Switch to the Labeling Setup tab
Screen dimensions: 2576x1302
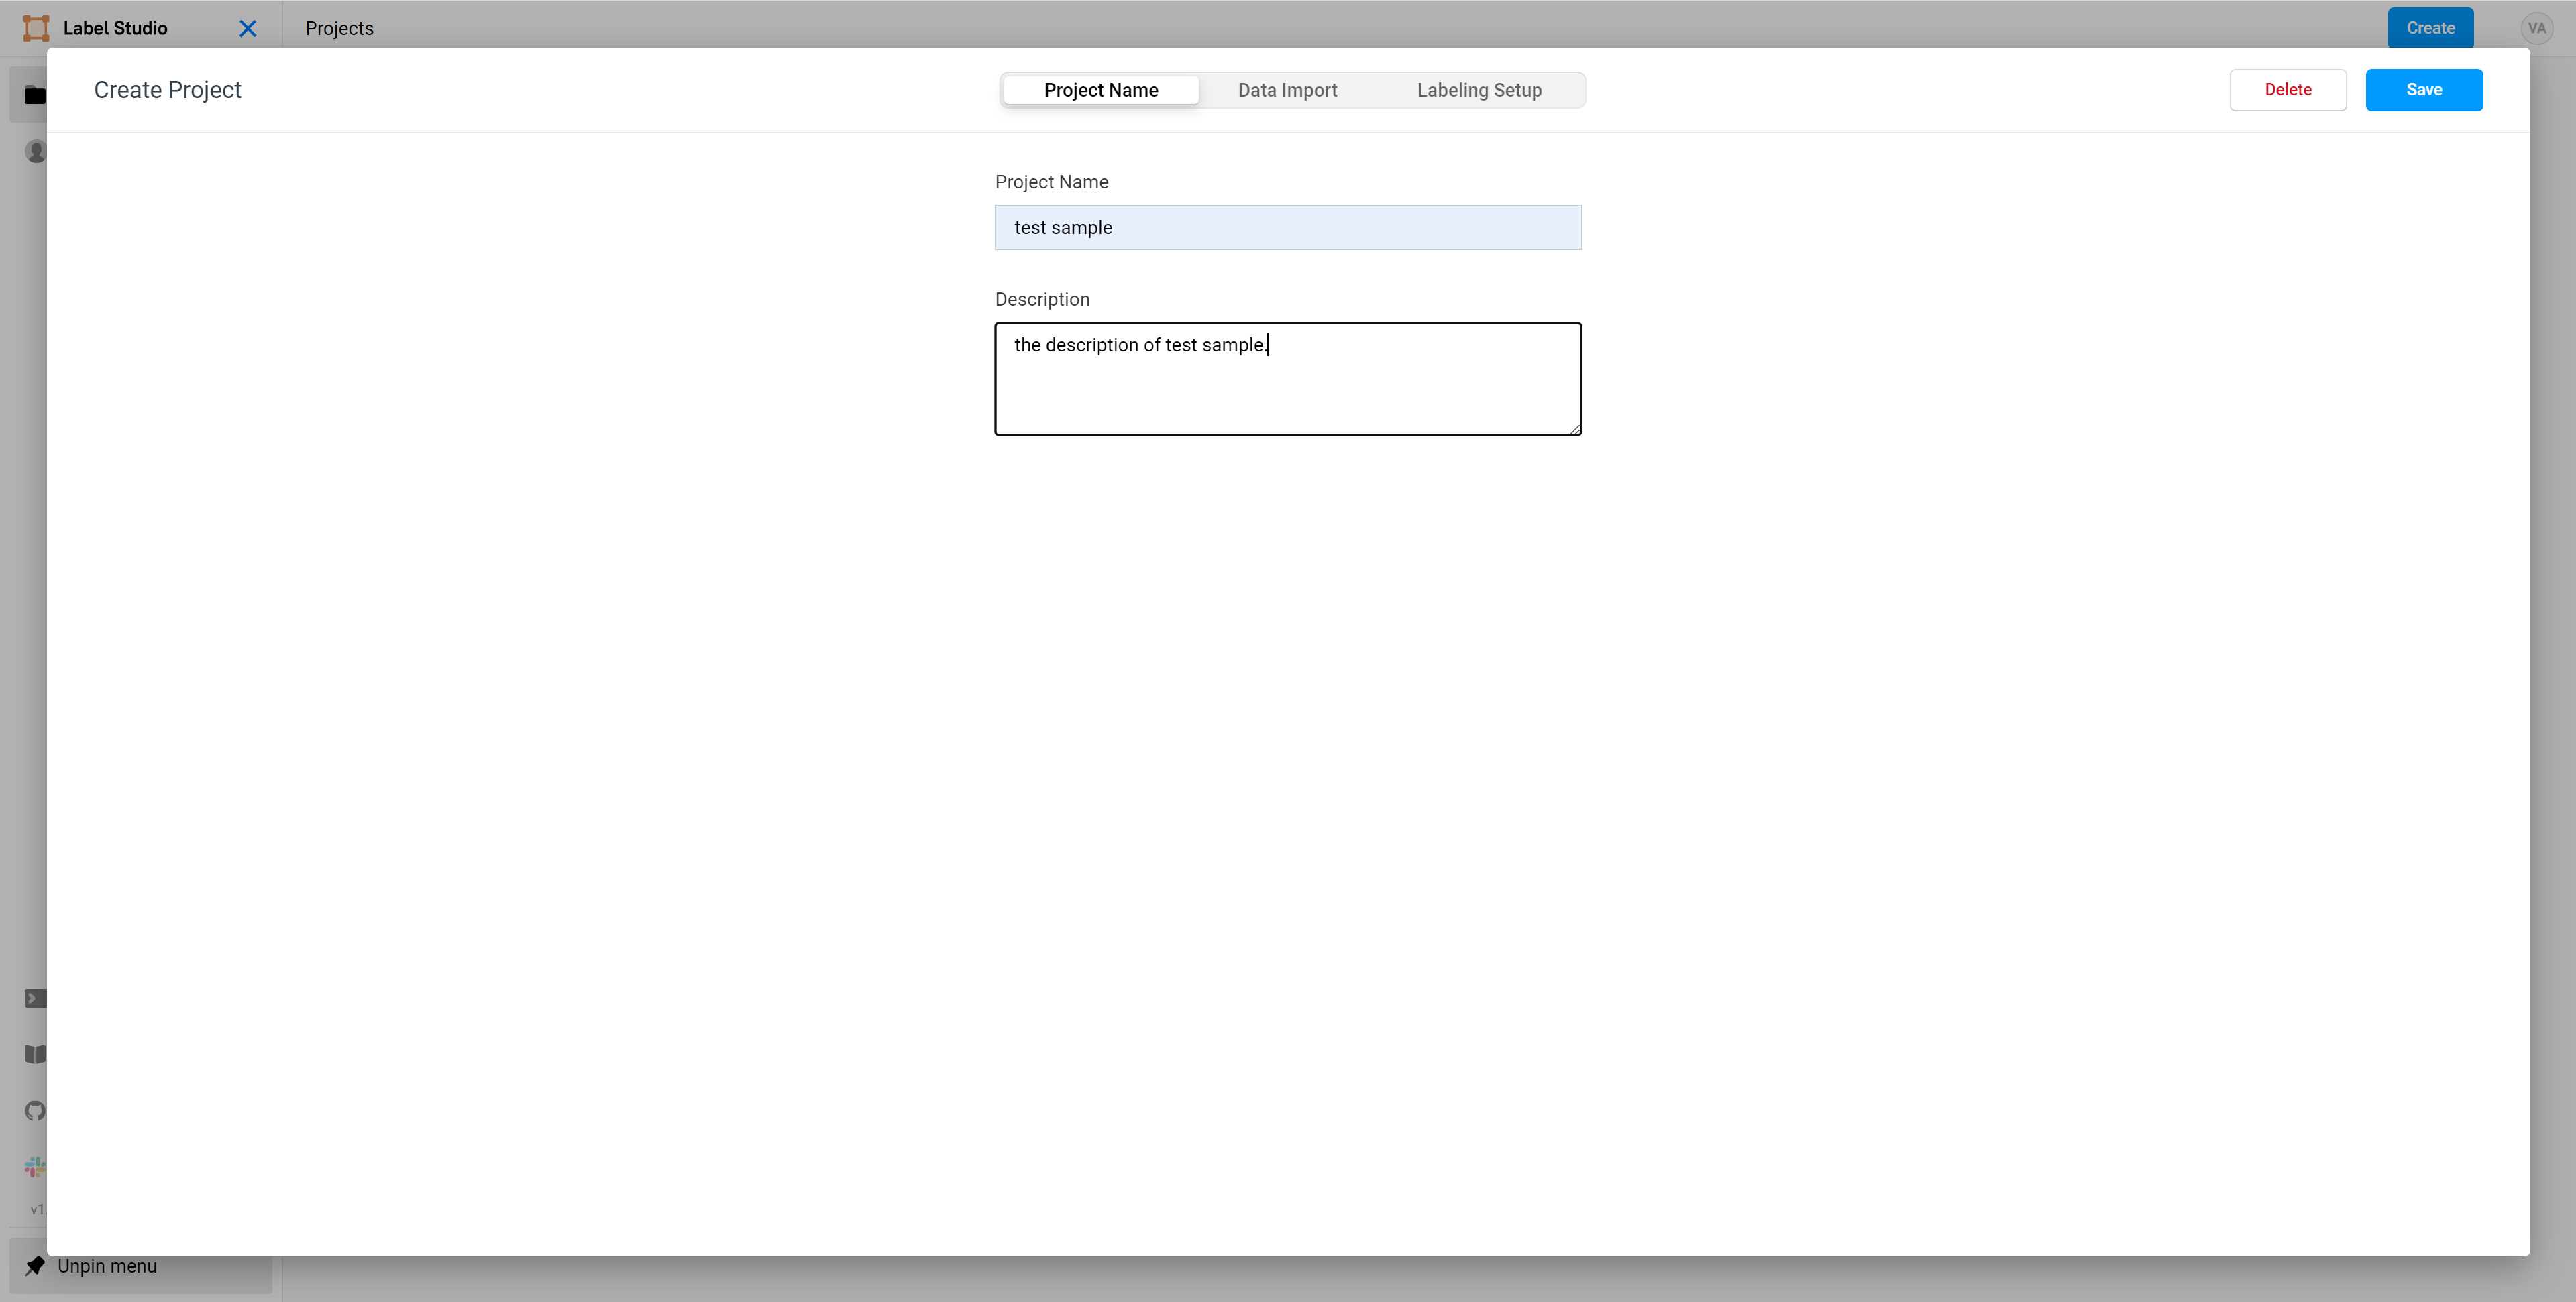pyautogui.click(x=1479, y=90)
